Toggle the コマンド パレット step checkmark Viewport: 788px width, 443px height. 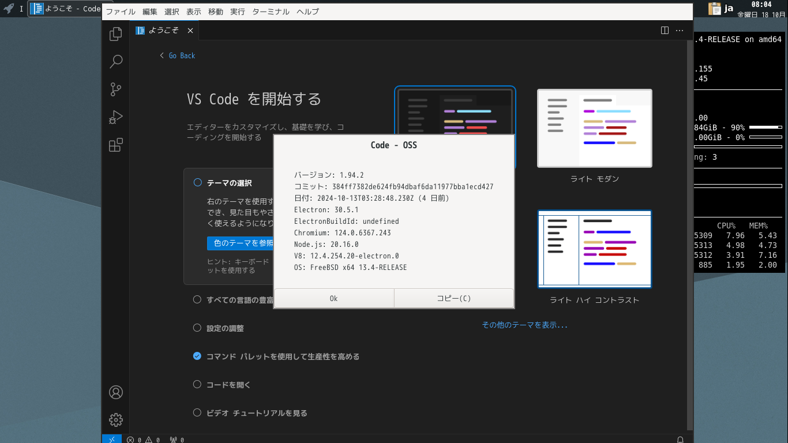[197, 356]
